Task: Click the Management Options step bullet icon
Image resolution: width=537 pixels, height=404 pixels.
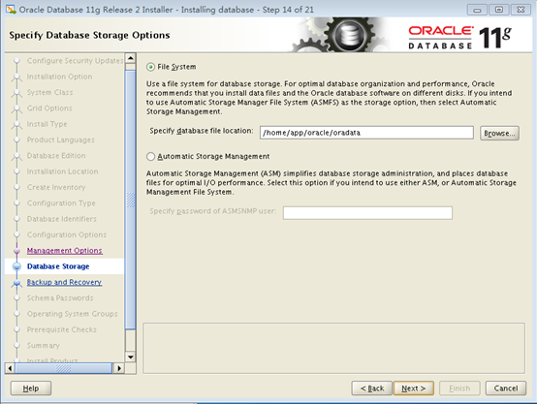Action: click(x=16, y=251)
